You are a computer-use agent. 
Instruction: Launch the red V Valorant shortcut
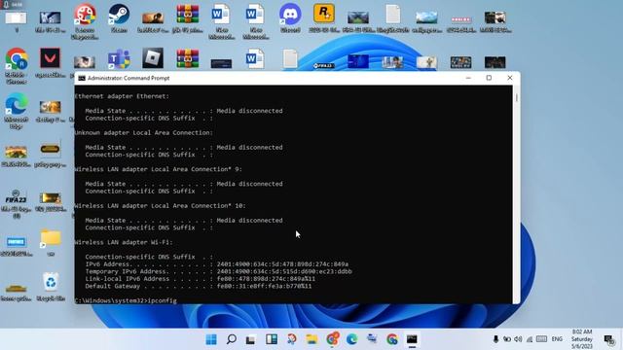(x=50, y=58)
